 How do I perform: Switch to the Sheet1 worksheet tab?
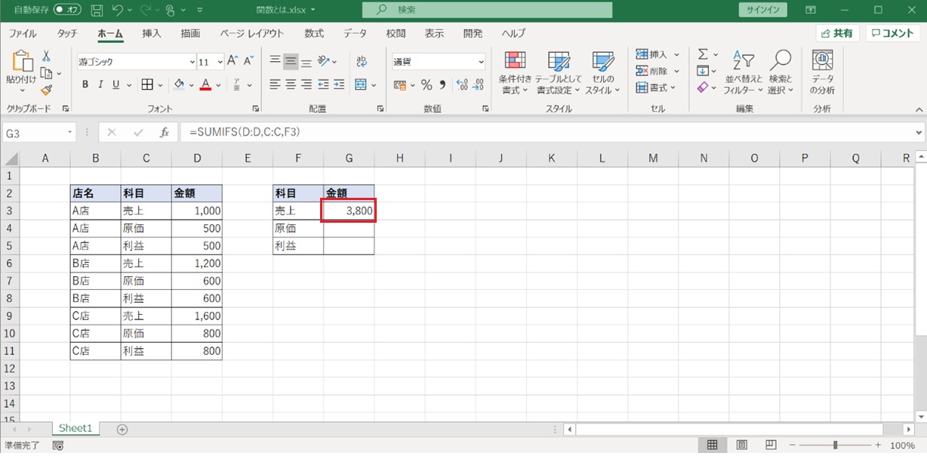click(75, 428)
